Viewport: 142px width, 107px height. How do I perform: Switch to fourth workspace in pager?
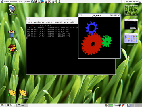[140, 105]
